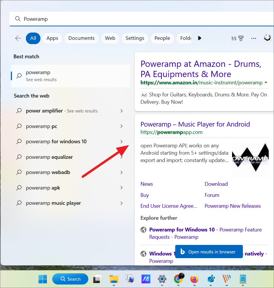This screenshot has height=288, width=274.
Task: Open the Buy sitelink
Action: tap(145, 195)
